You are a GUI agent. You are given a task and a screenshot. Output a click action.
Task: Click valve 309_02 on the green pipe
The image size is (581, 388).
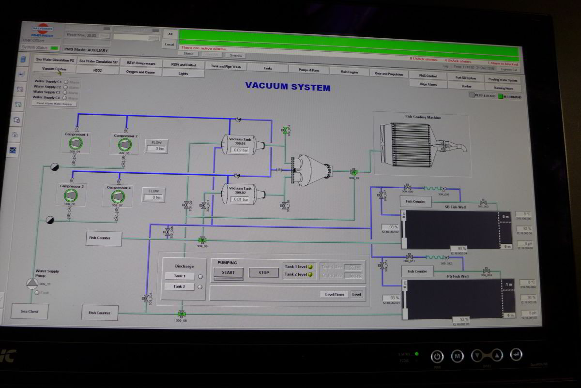pyautogui.click(x=204, y=206)
